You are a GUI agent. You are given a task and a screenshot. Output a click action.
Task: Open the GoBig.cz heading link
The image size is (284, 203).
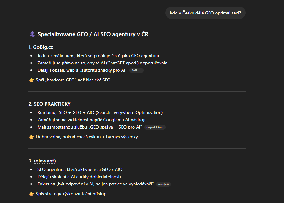(43, 47)
